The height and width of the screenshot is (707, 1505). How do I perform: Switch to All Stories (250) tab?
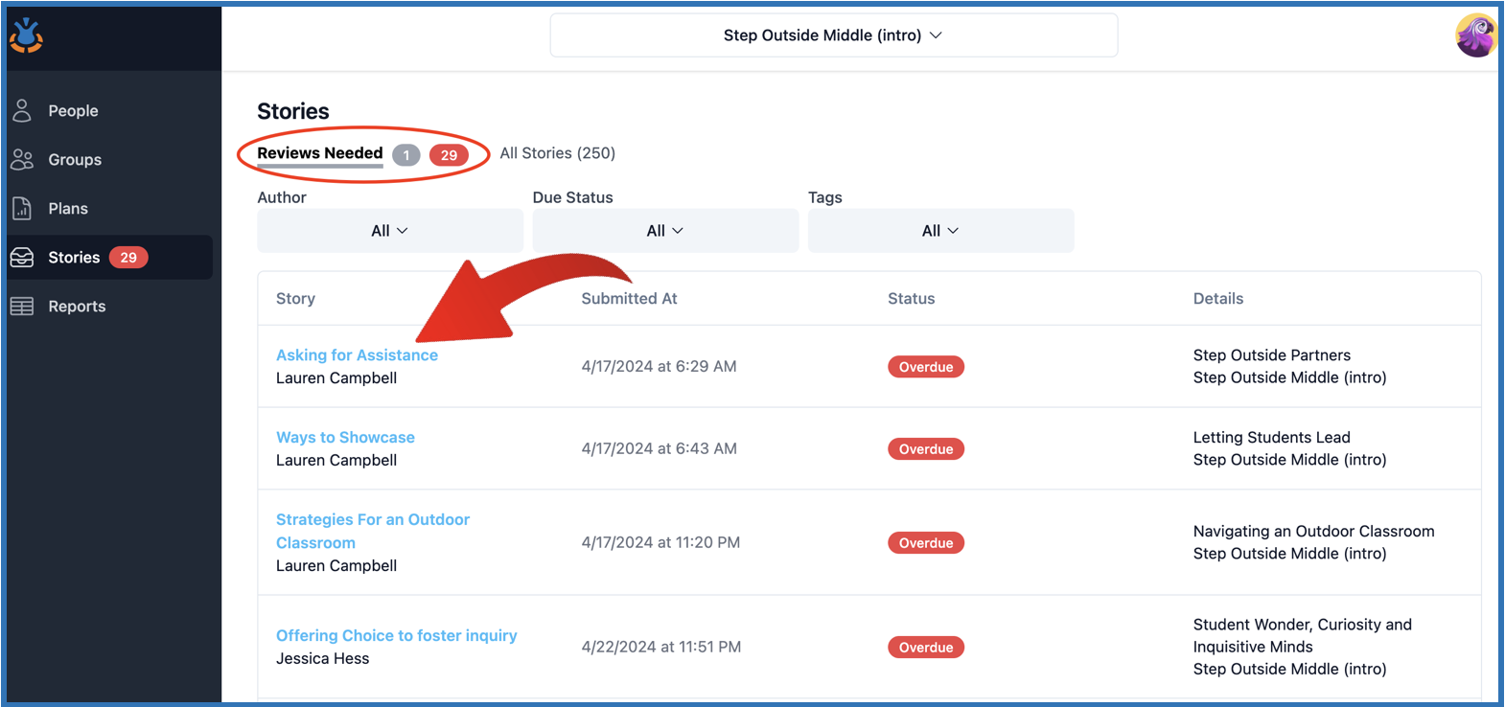[x=557, y=153]
